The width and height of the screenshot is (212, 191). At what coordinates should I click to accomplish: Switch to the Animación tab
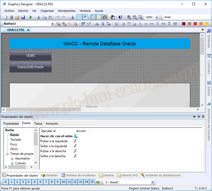tap(52, 124)
